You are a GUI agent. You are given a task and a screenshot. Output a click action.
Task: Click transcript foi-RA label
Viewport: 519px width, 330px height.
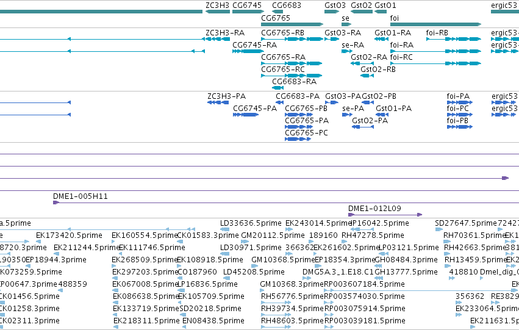coord(402,45)
